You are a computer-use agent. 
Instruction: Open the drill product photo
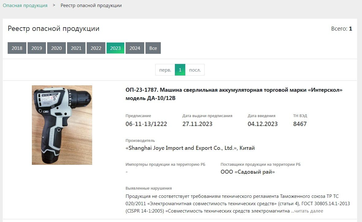click(62, 125)
